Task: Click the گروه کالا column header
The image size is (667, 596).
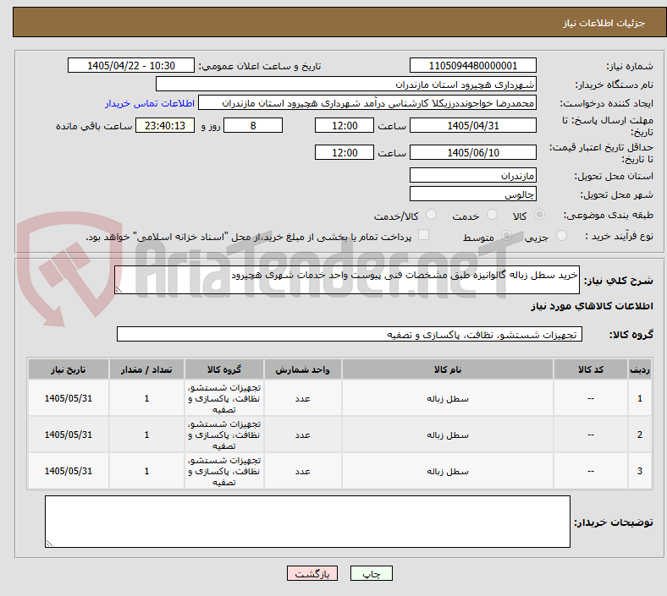Action: (224, 369)
